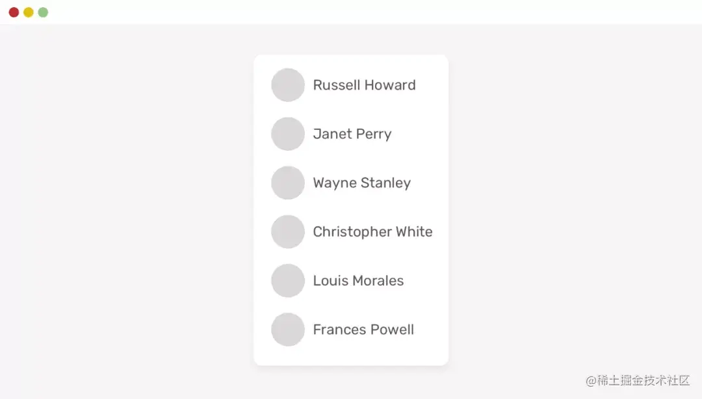This screenshot has width=702, height=399.
Task: Select the Janet Perry name text
Action: click(x=352, y=134)
